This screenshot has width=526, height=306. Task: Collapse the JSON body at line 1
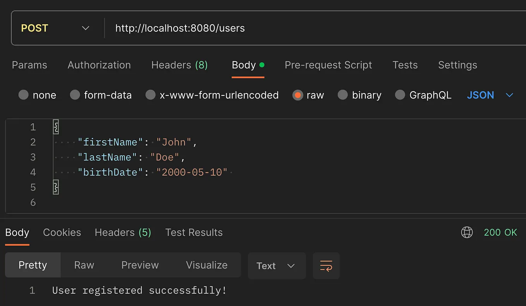55,127
